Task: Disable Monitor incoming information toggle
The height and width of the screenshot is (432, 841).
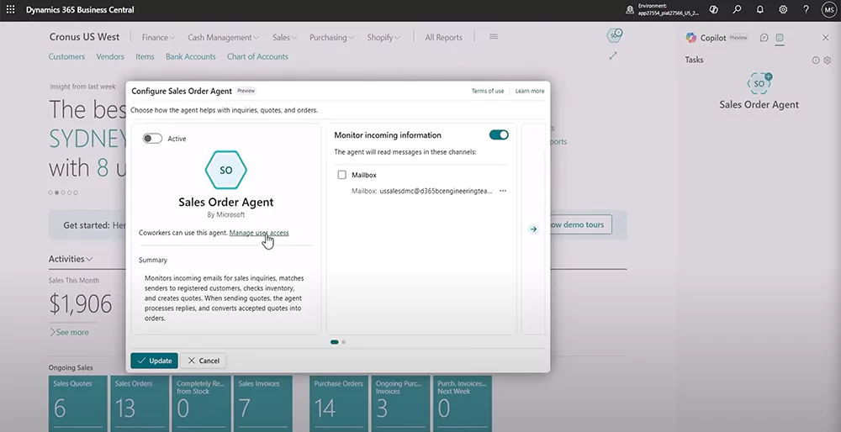Action: click(x=499, y=134)
